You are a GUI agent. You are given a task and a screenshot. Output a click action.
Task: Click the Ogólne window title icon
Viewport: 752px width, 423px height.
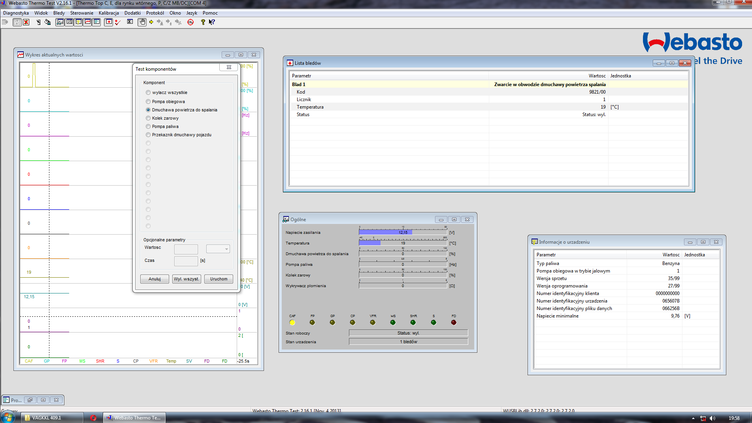[286, 219]
